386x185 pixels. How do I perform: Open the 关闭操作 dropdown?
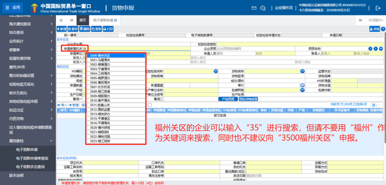tap(376, 20)
